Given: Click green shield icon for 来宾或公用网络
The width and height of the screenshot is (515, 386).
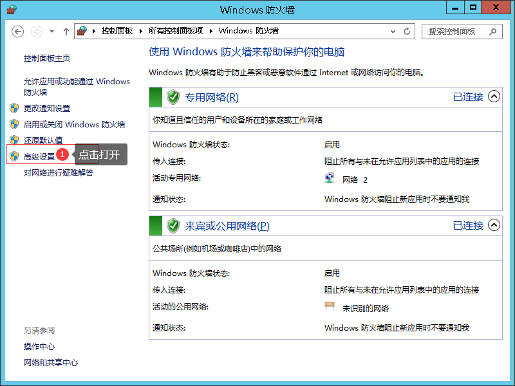Looking at the screenshot, I should click(173, 226).
